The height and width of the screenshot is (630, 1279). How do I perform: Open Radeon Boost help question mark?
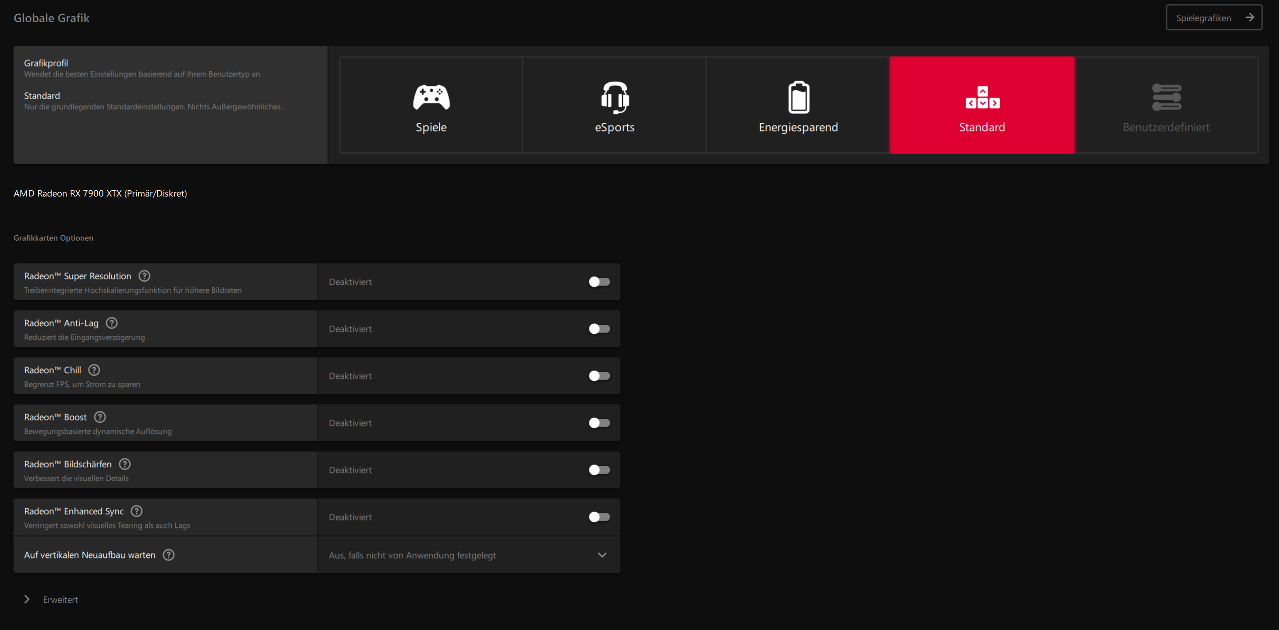100,417
